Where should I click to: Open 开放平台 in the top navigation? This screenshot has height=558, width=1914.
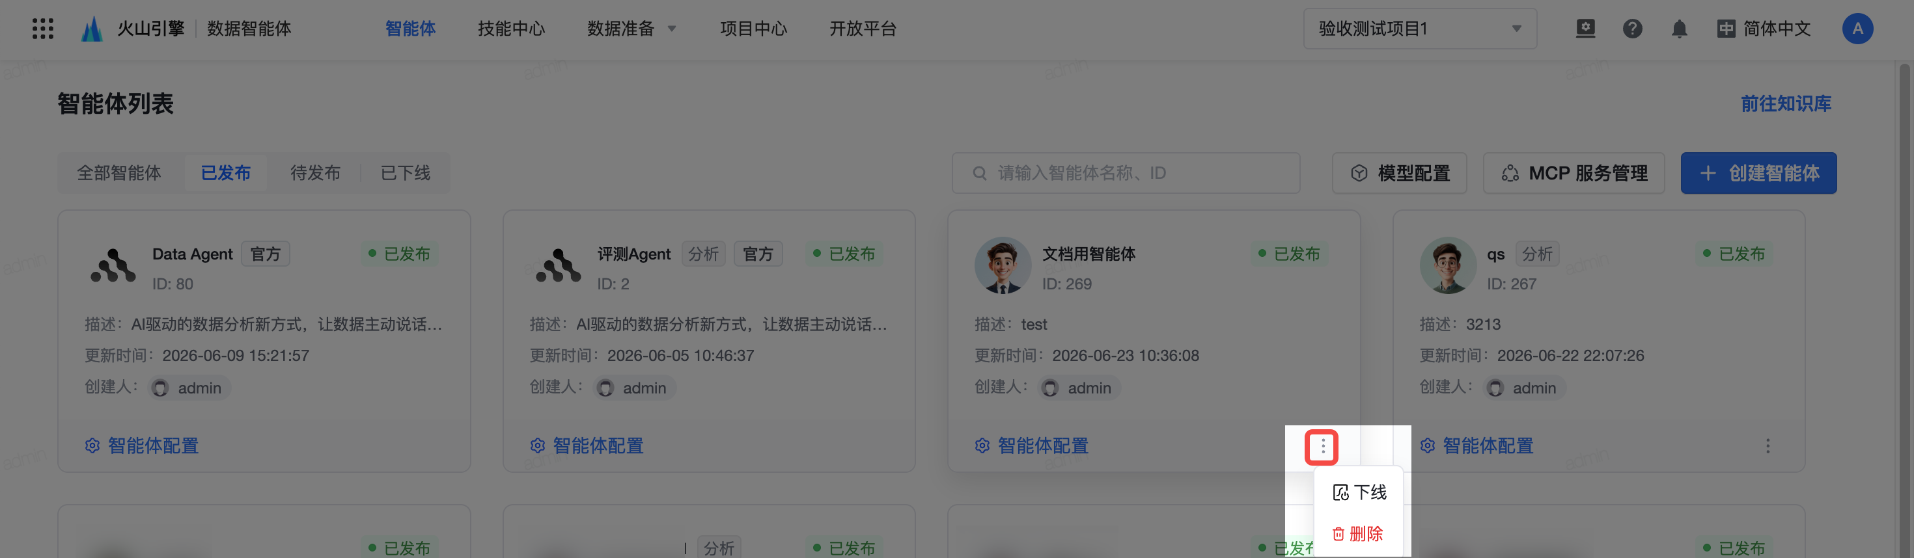(863, 29)
